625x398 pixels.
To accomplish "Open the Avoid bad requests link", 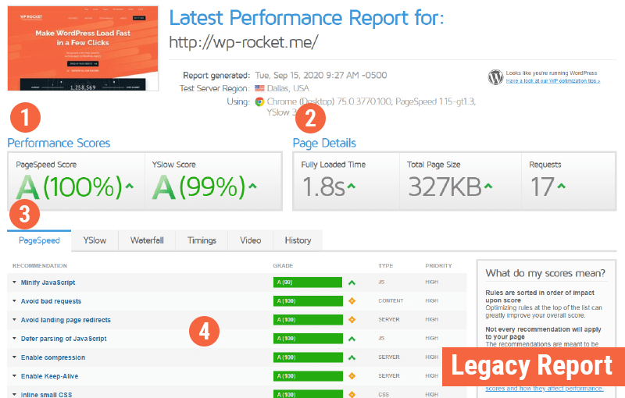I will [51, 301].
